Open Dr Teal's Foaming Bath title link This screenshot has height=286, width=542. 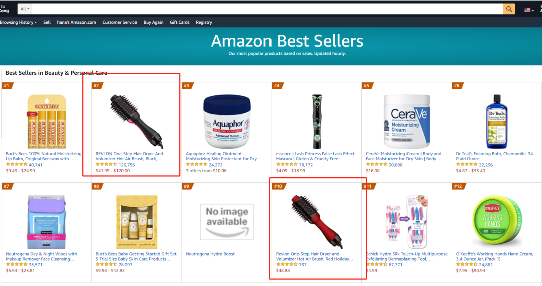(x=494, y=156)
